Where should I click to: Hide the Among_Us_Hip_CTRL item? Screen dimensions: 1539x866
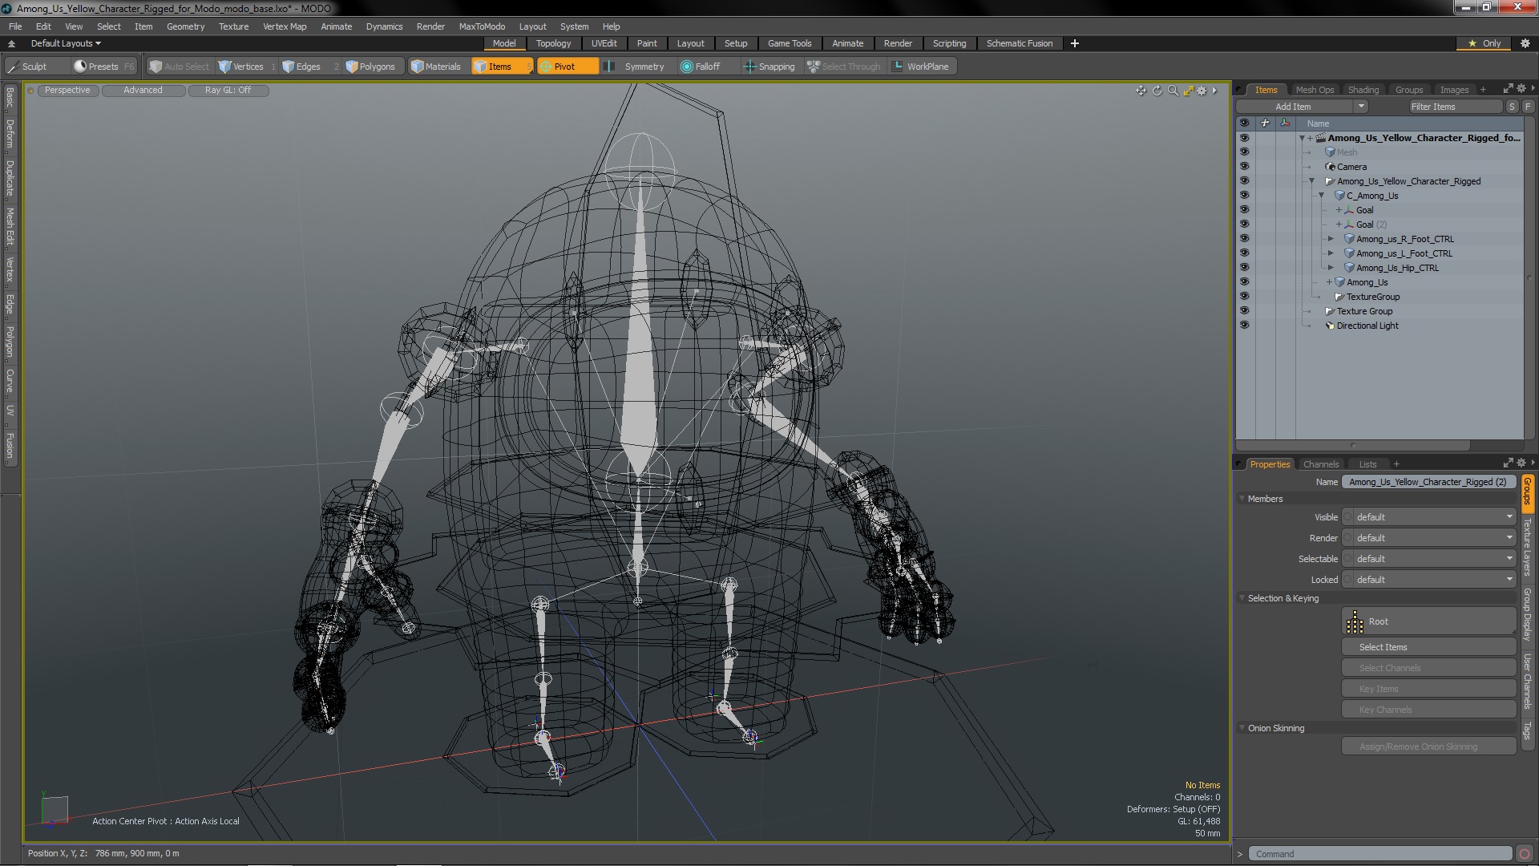click(x=1244, y=268)
